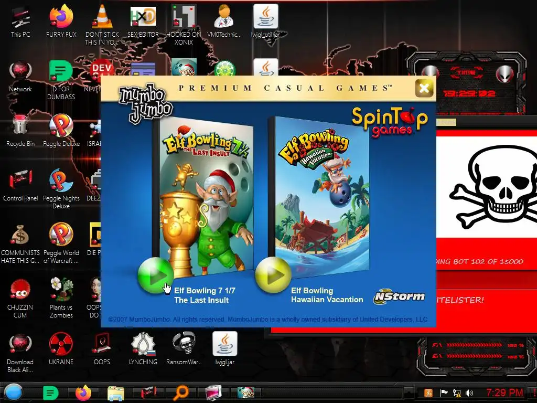Open the CHUZZIN CUM red fuzzball icon
The height and width of the screenshot is (403, 537).
click(x=20, y=298)
